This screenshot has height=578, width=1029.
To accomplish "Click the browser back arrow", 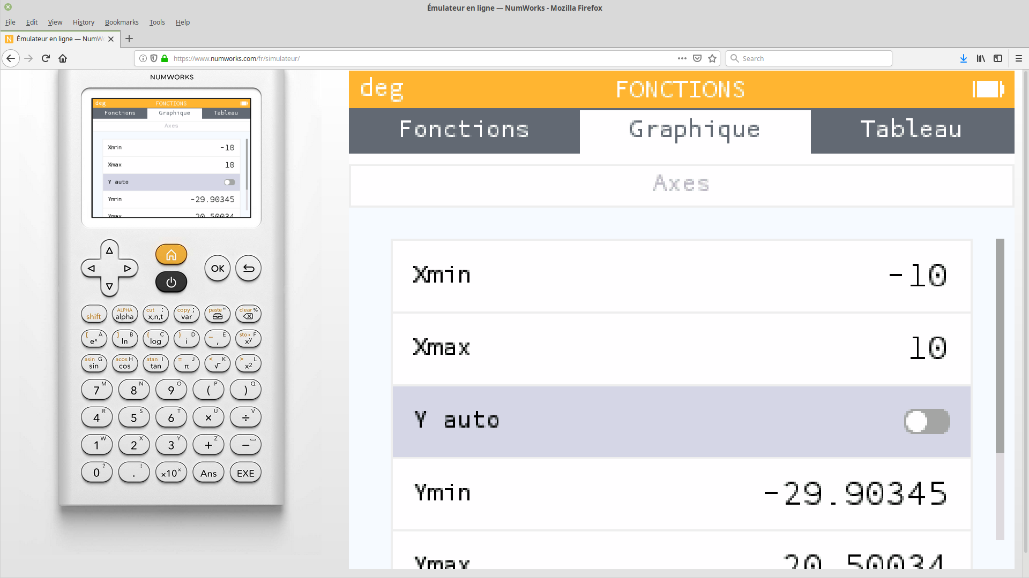I will coord(11,58).
